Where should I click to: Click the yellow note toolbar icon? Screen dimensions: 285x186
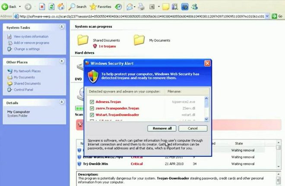coord(165,7)
